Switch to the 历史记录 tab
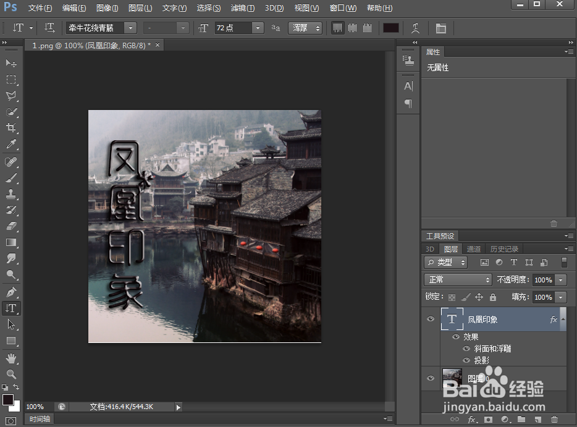 [504, 249]
